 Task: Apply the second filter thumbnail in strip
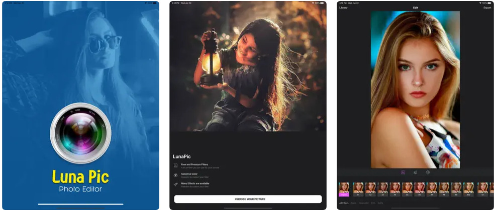[358, 188]
